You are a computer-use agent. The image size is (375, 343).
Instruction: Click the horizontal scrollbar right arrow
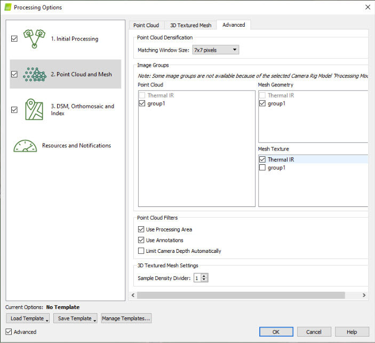click(x=364, y=295)
